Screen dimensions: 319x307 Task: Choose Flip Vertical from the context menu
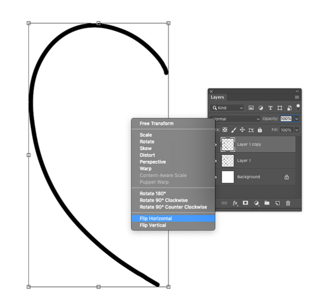click(x=173, y=225)
